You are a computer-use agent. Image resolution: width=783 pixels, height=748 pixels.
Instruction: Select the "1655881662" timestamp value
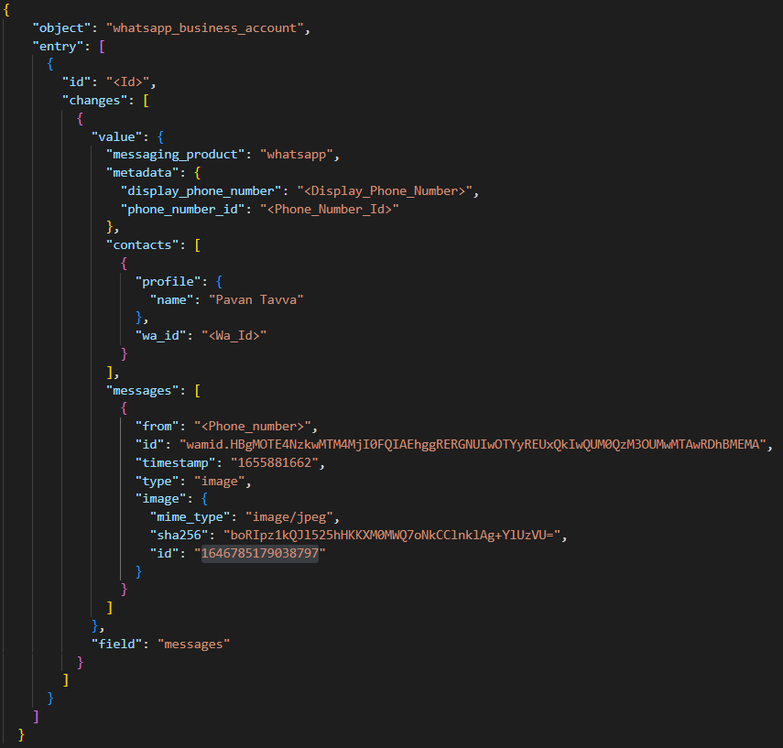pos(274,463)
